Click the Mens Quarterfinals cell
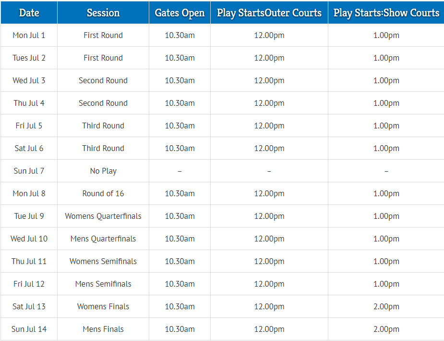The width and height of the screenshot is (444, 341). point(103,239)
